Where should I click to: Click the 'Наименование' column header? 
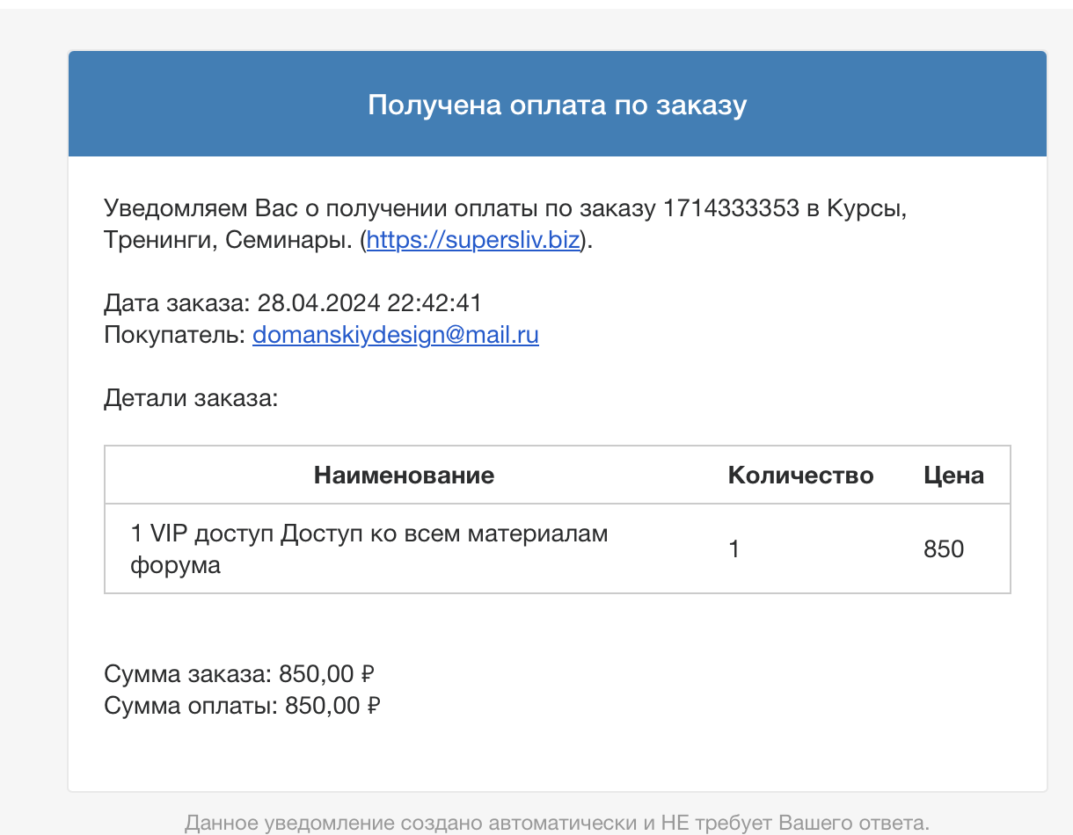[x=404, y=476]
